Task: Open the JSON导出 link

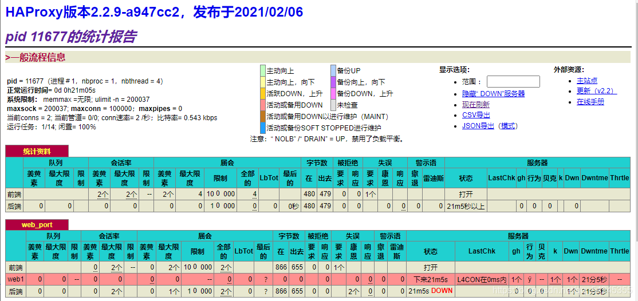Action: point(478,126)
